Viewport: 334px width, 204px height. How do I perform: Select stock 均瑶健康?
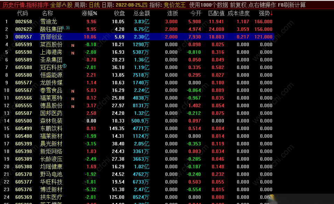51,167
